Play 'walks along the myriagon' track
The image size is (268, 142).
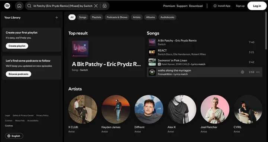coord(152,72)
